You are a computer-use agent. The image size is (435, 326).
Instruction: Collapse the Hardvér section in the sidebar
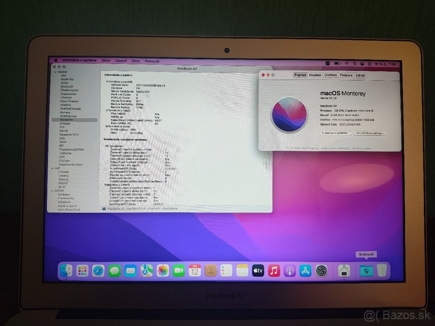(55, 72)
